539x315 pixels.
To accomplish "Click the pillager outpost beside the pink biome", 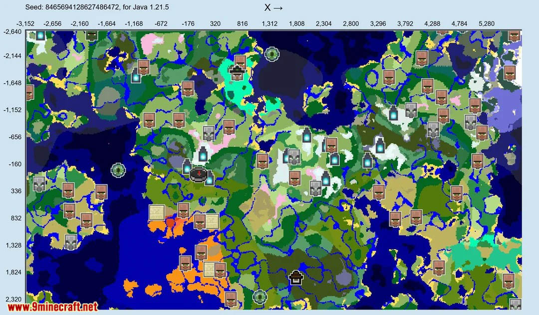I will click(x=209, y=133).
